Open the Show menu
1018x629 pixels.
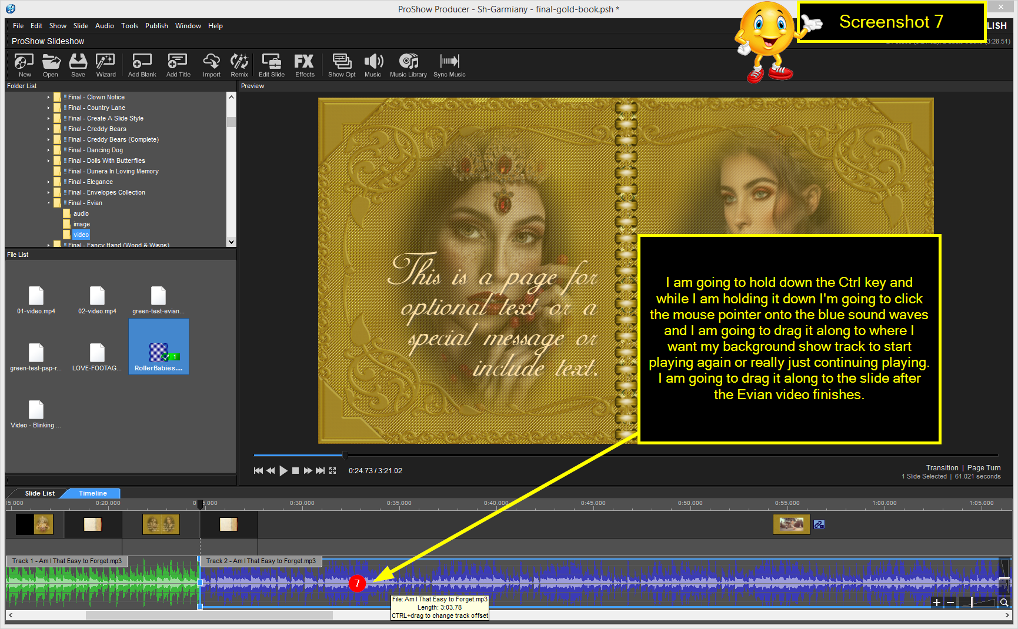pyautogui.click(x=58, y=26)
